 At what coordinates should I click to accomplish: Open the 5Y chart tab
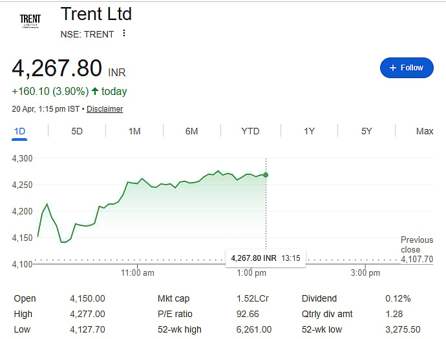366,131
